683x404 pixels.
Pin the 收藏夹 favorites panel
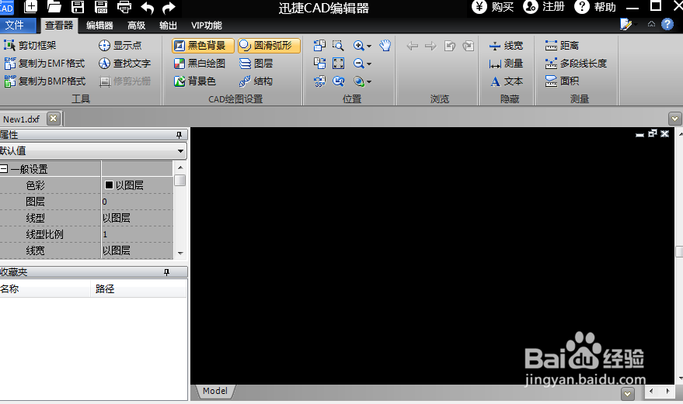166,272
